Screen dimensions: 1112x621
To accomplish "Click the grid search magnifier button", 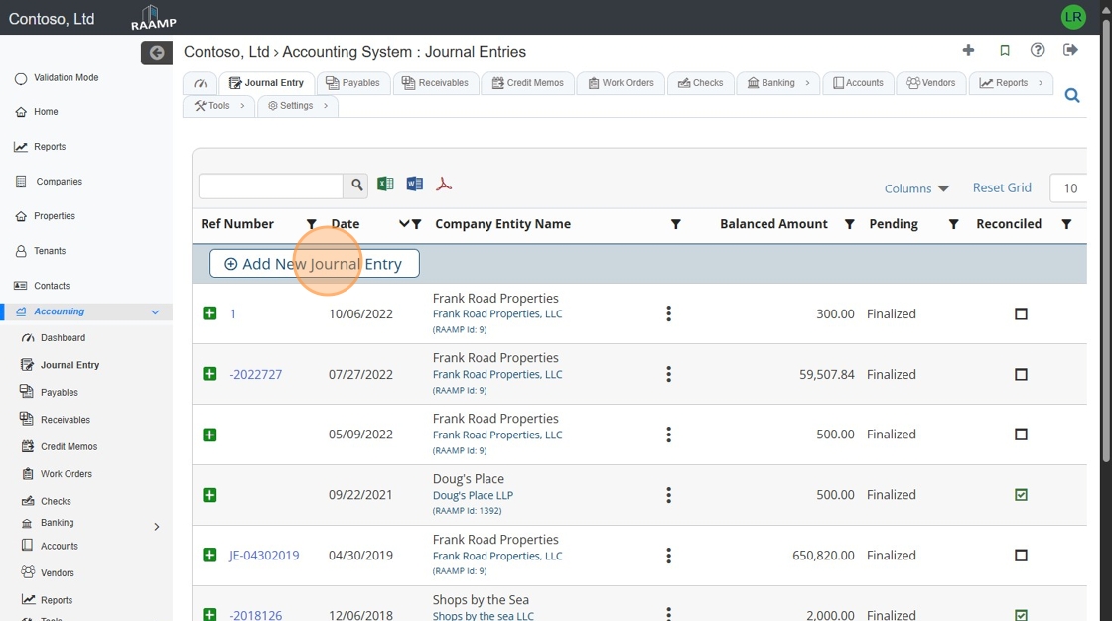I will point(356,186).
